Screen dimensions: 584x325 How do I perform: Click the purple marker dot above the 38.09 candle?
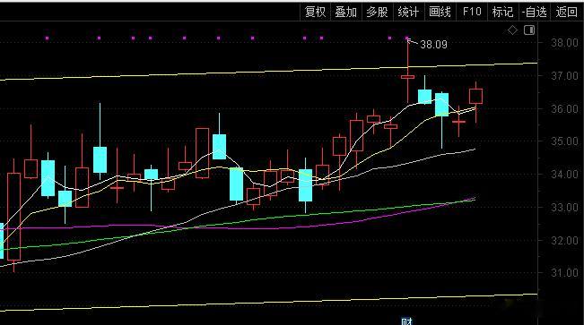pyautogui.click(x=407, y=38)
